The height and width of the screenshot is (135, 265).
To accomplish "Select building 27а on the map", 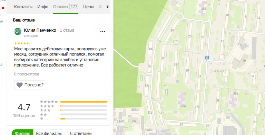I will [x=197, y=107].
